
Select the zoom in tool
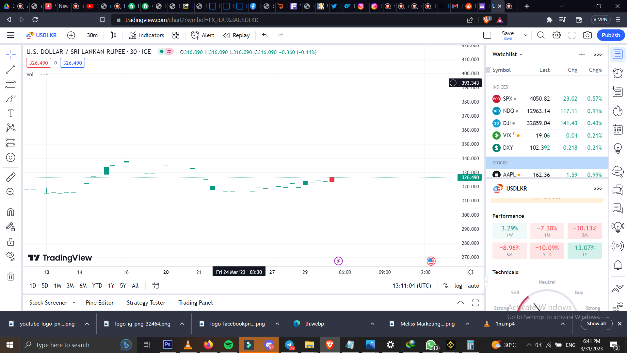(10, 192)
